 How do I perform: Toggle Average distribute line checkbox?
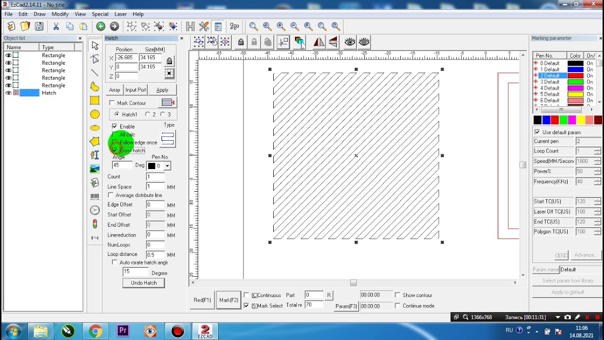111,195
